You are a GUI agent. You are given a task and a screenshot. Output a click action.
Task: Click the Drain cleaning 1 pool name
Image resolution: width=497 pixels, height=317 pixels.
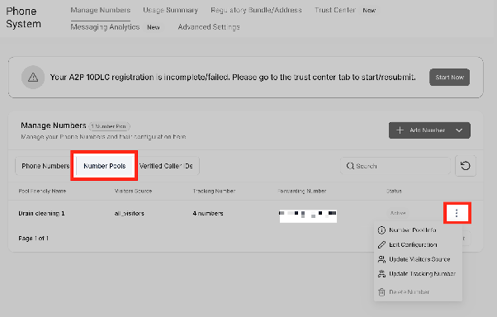pyautogui.click(x=41, y=213)
